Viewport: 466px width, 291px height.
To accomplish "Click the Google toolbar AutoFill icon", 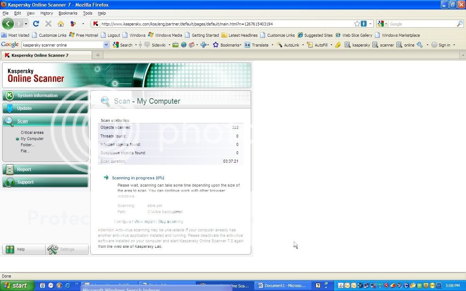I will tap(310, 45).
